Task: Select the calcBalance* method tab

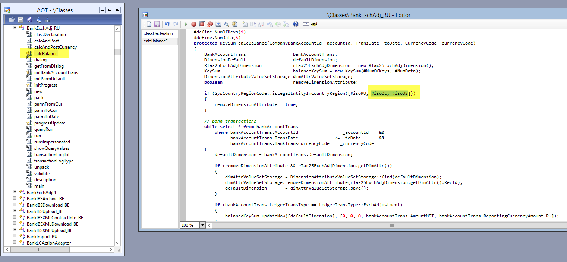Action: 155,41
